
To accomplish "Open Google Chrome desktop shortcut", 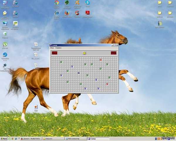I will (x=57, y=3).
